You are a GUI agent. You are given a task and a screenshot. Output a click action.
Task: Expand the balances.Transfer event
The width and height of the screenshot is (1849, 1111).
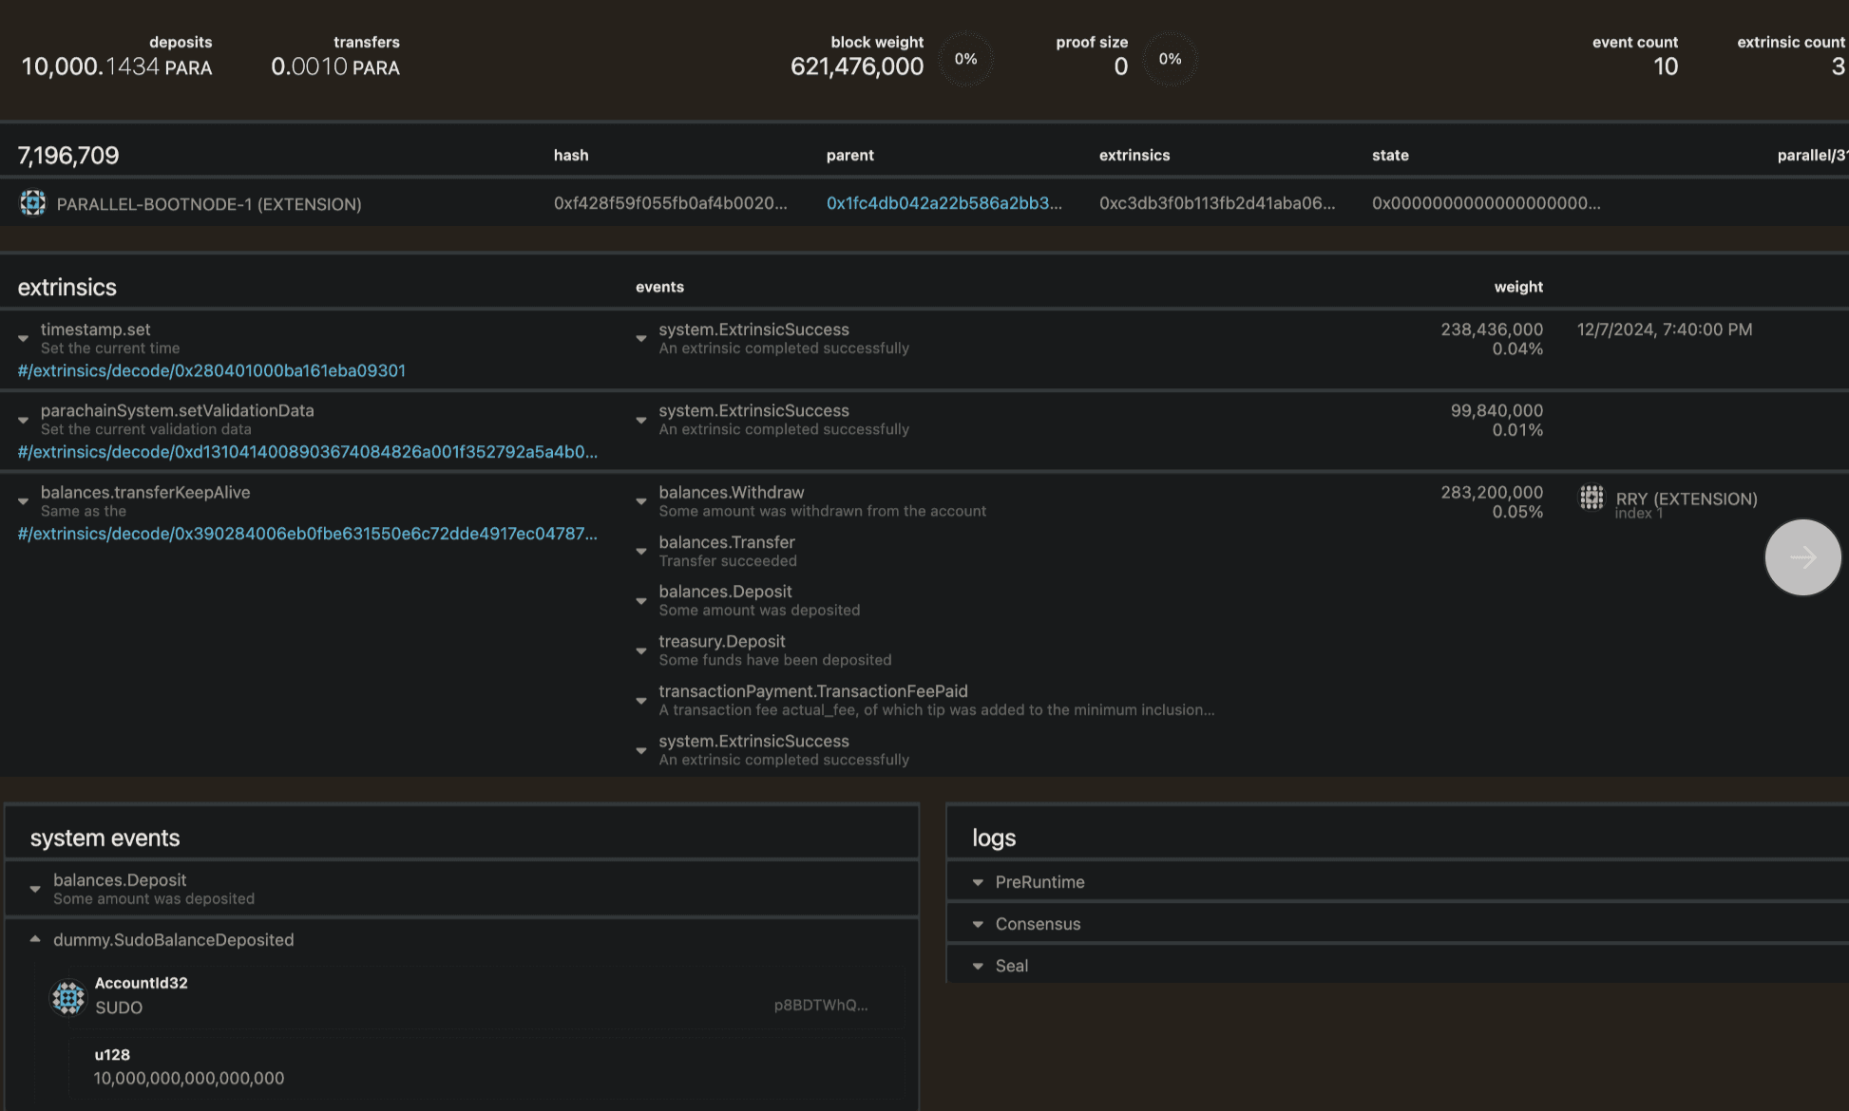[641, 551]
